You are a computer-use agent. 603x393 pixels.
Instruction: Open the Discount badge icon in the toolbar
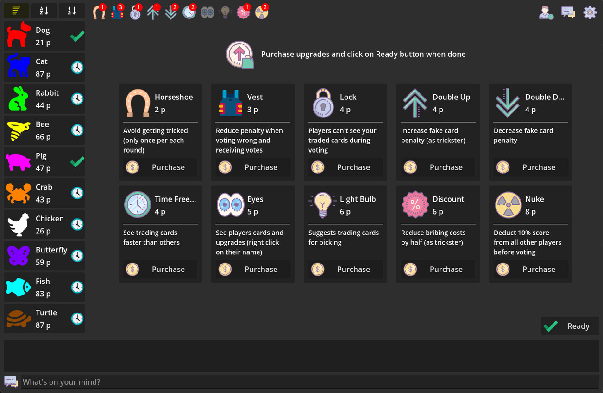(244, 12)
